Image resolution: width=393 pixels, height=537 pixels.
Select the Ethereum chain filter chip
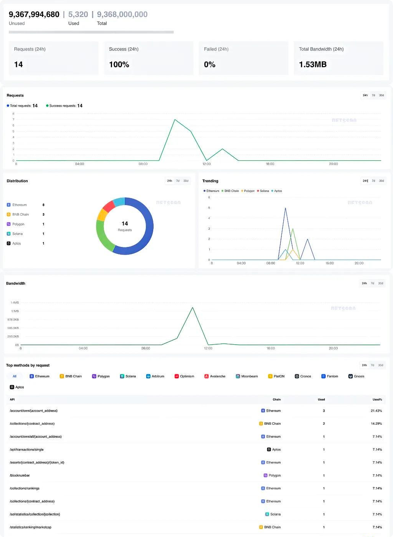[x=40, y=376]
